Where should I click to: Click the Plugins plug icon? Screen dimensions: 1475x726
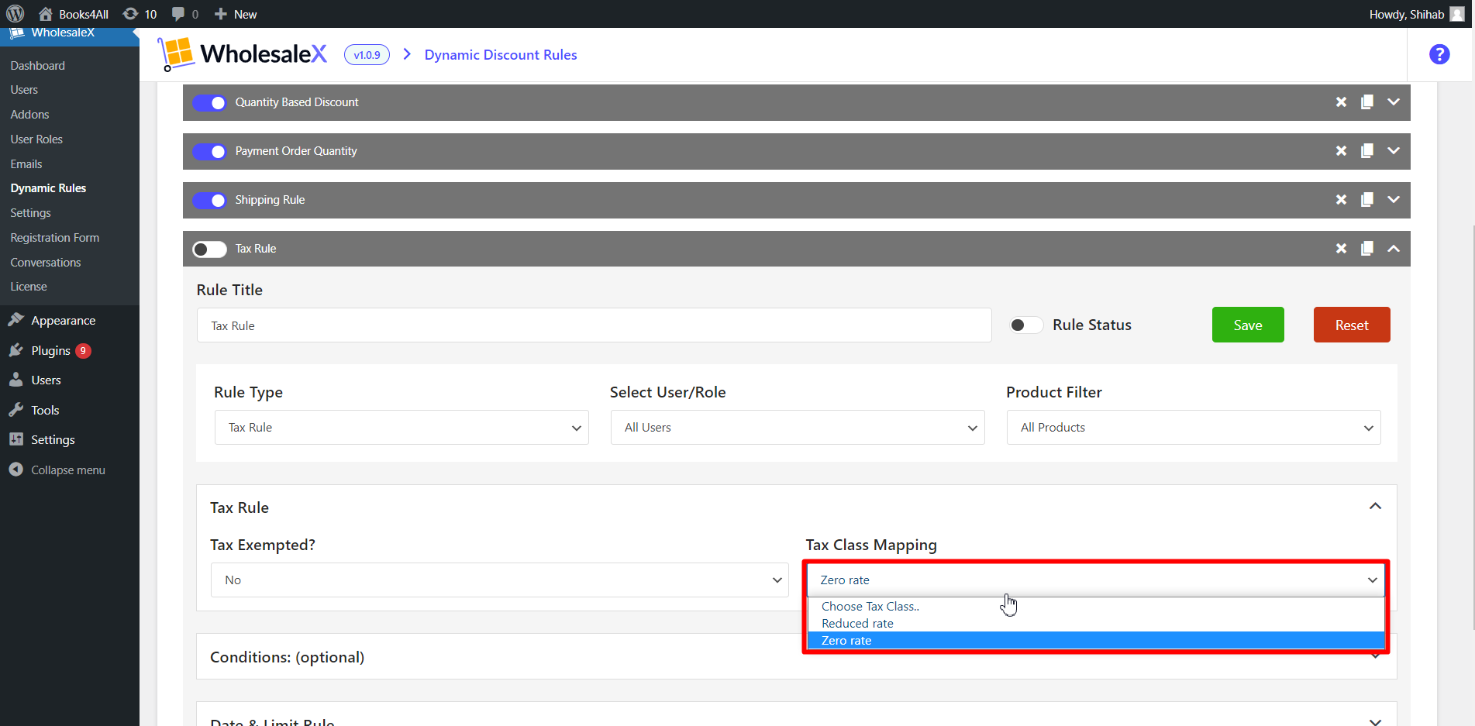(x=16, y=350)
